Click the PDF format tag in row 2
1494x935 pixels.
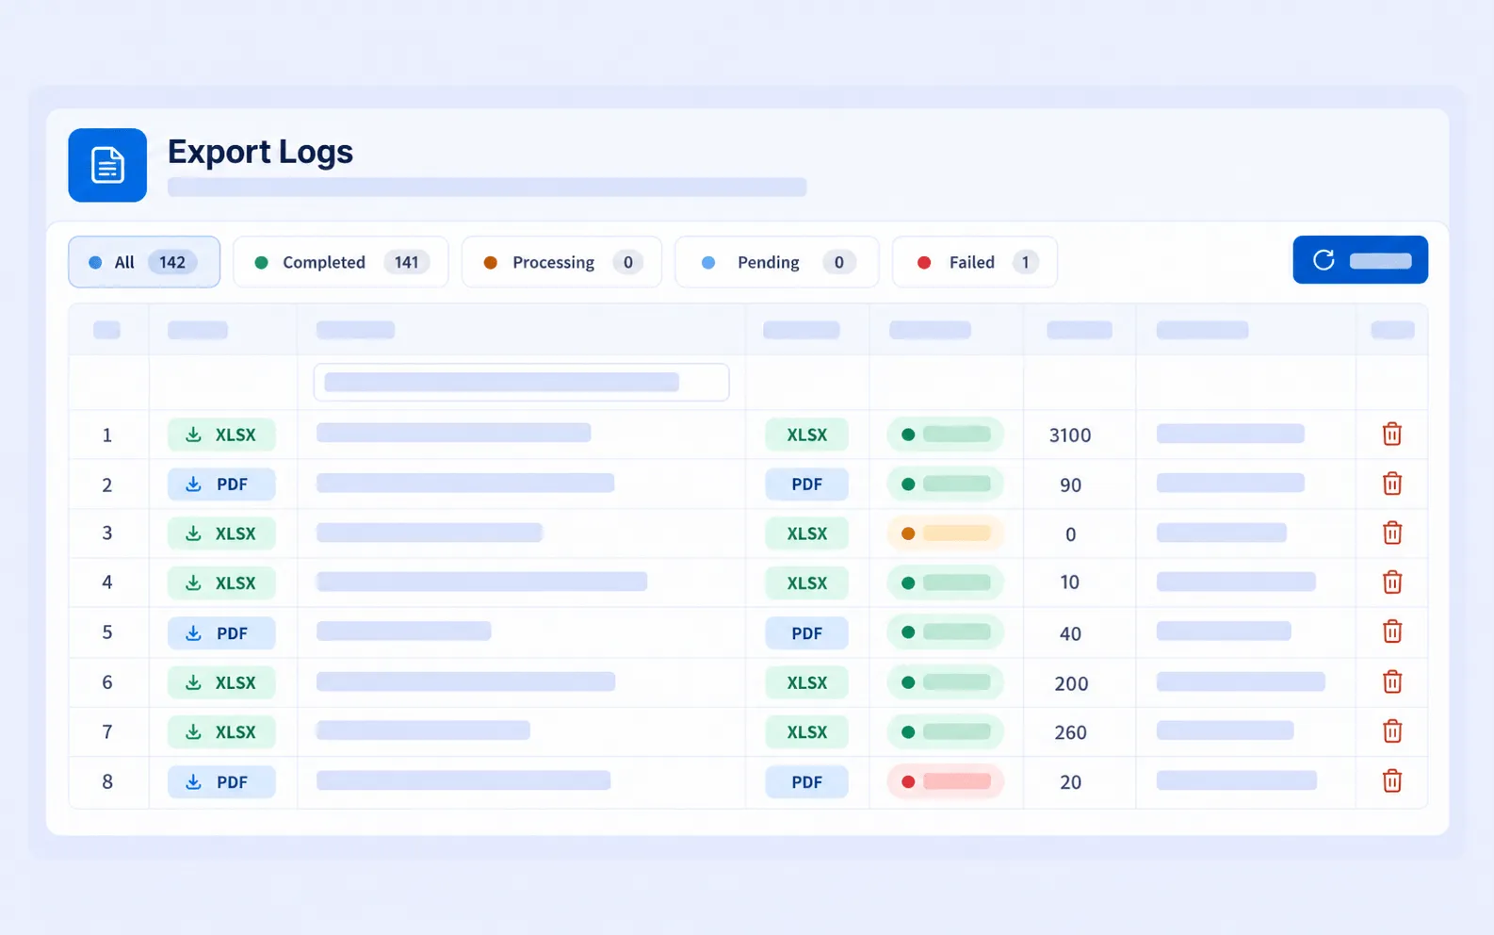click(806, 484)
